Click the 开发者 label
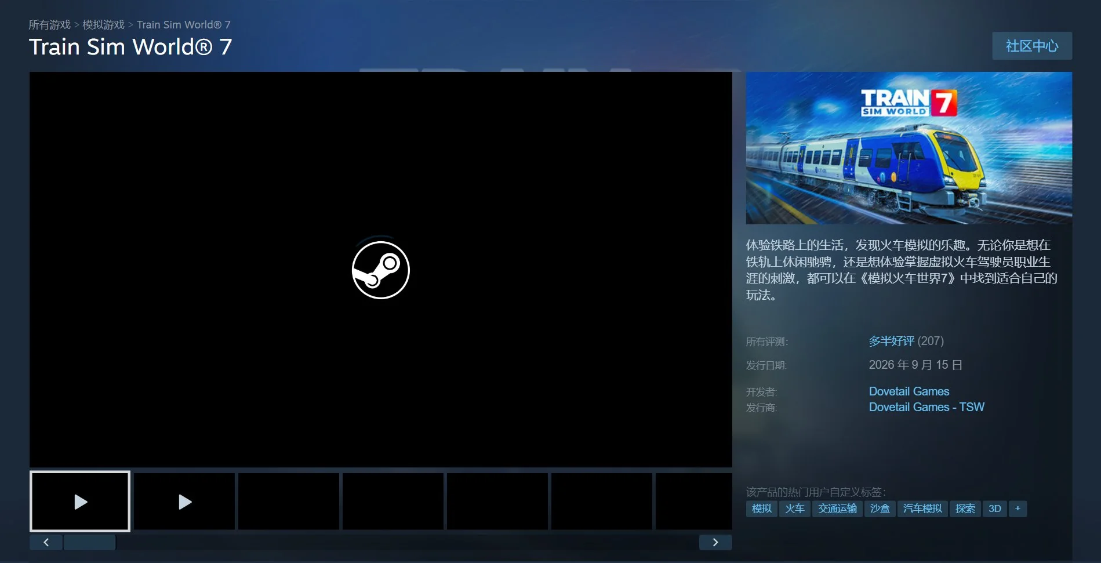This screenshot has height=563, width=1101. click(761, 392)
